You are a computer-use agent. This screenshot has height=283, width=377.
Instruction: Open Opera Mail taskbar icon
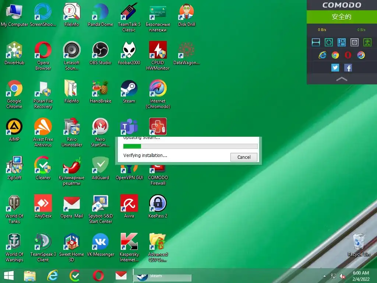coord(121,276)
